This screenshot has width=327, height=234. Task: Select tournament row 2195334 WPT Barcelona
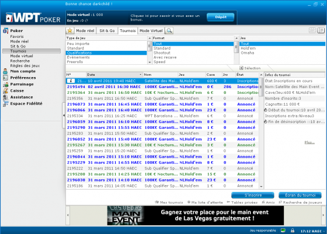pos(162,116)
